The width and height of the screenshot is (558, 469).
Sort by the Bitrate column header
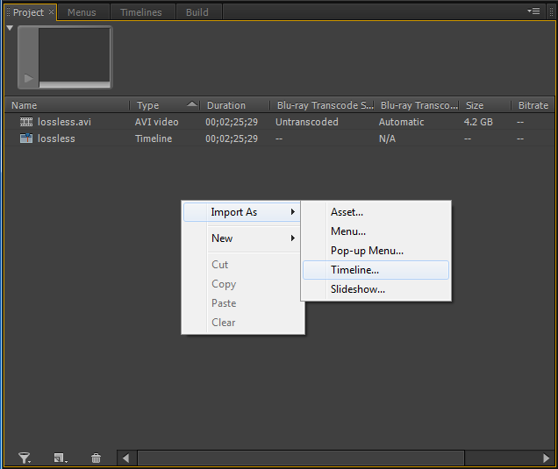pyautogui.click(x=533, y=105)
